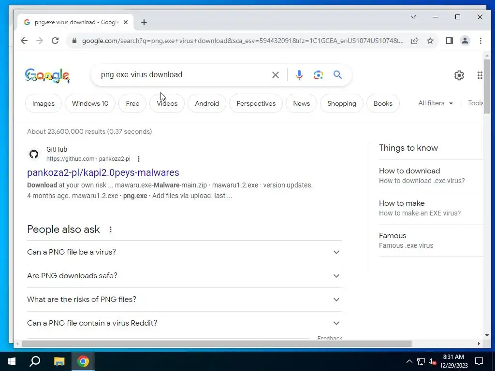The width and height of the screenshot is (495, 371).
Task: Close the png.exe virus download tab
Action: point(126,22)
